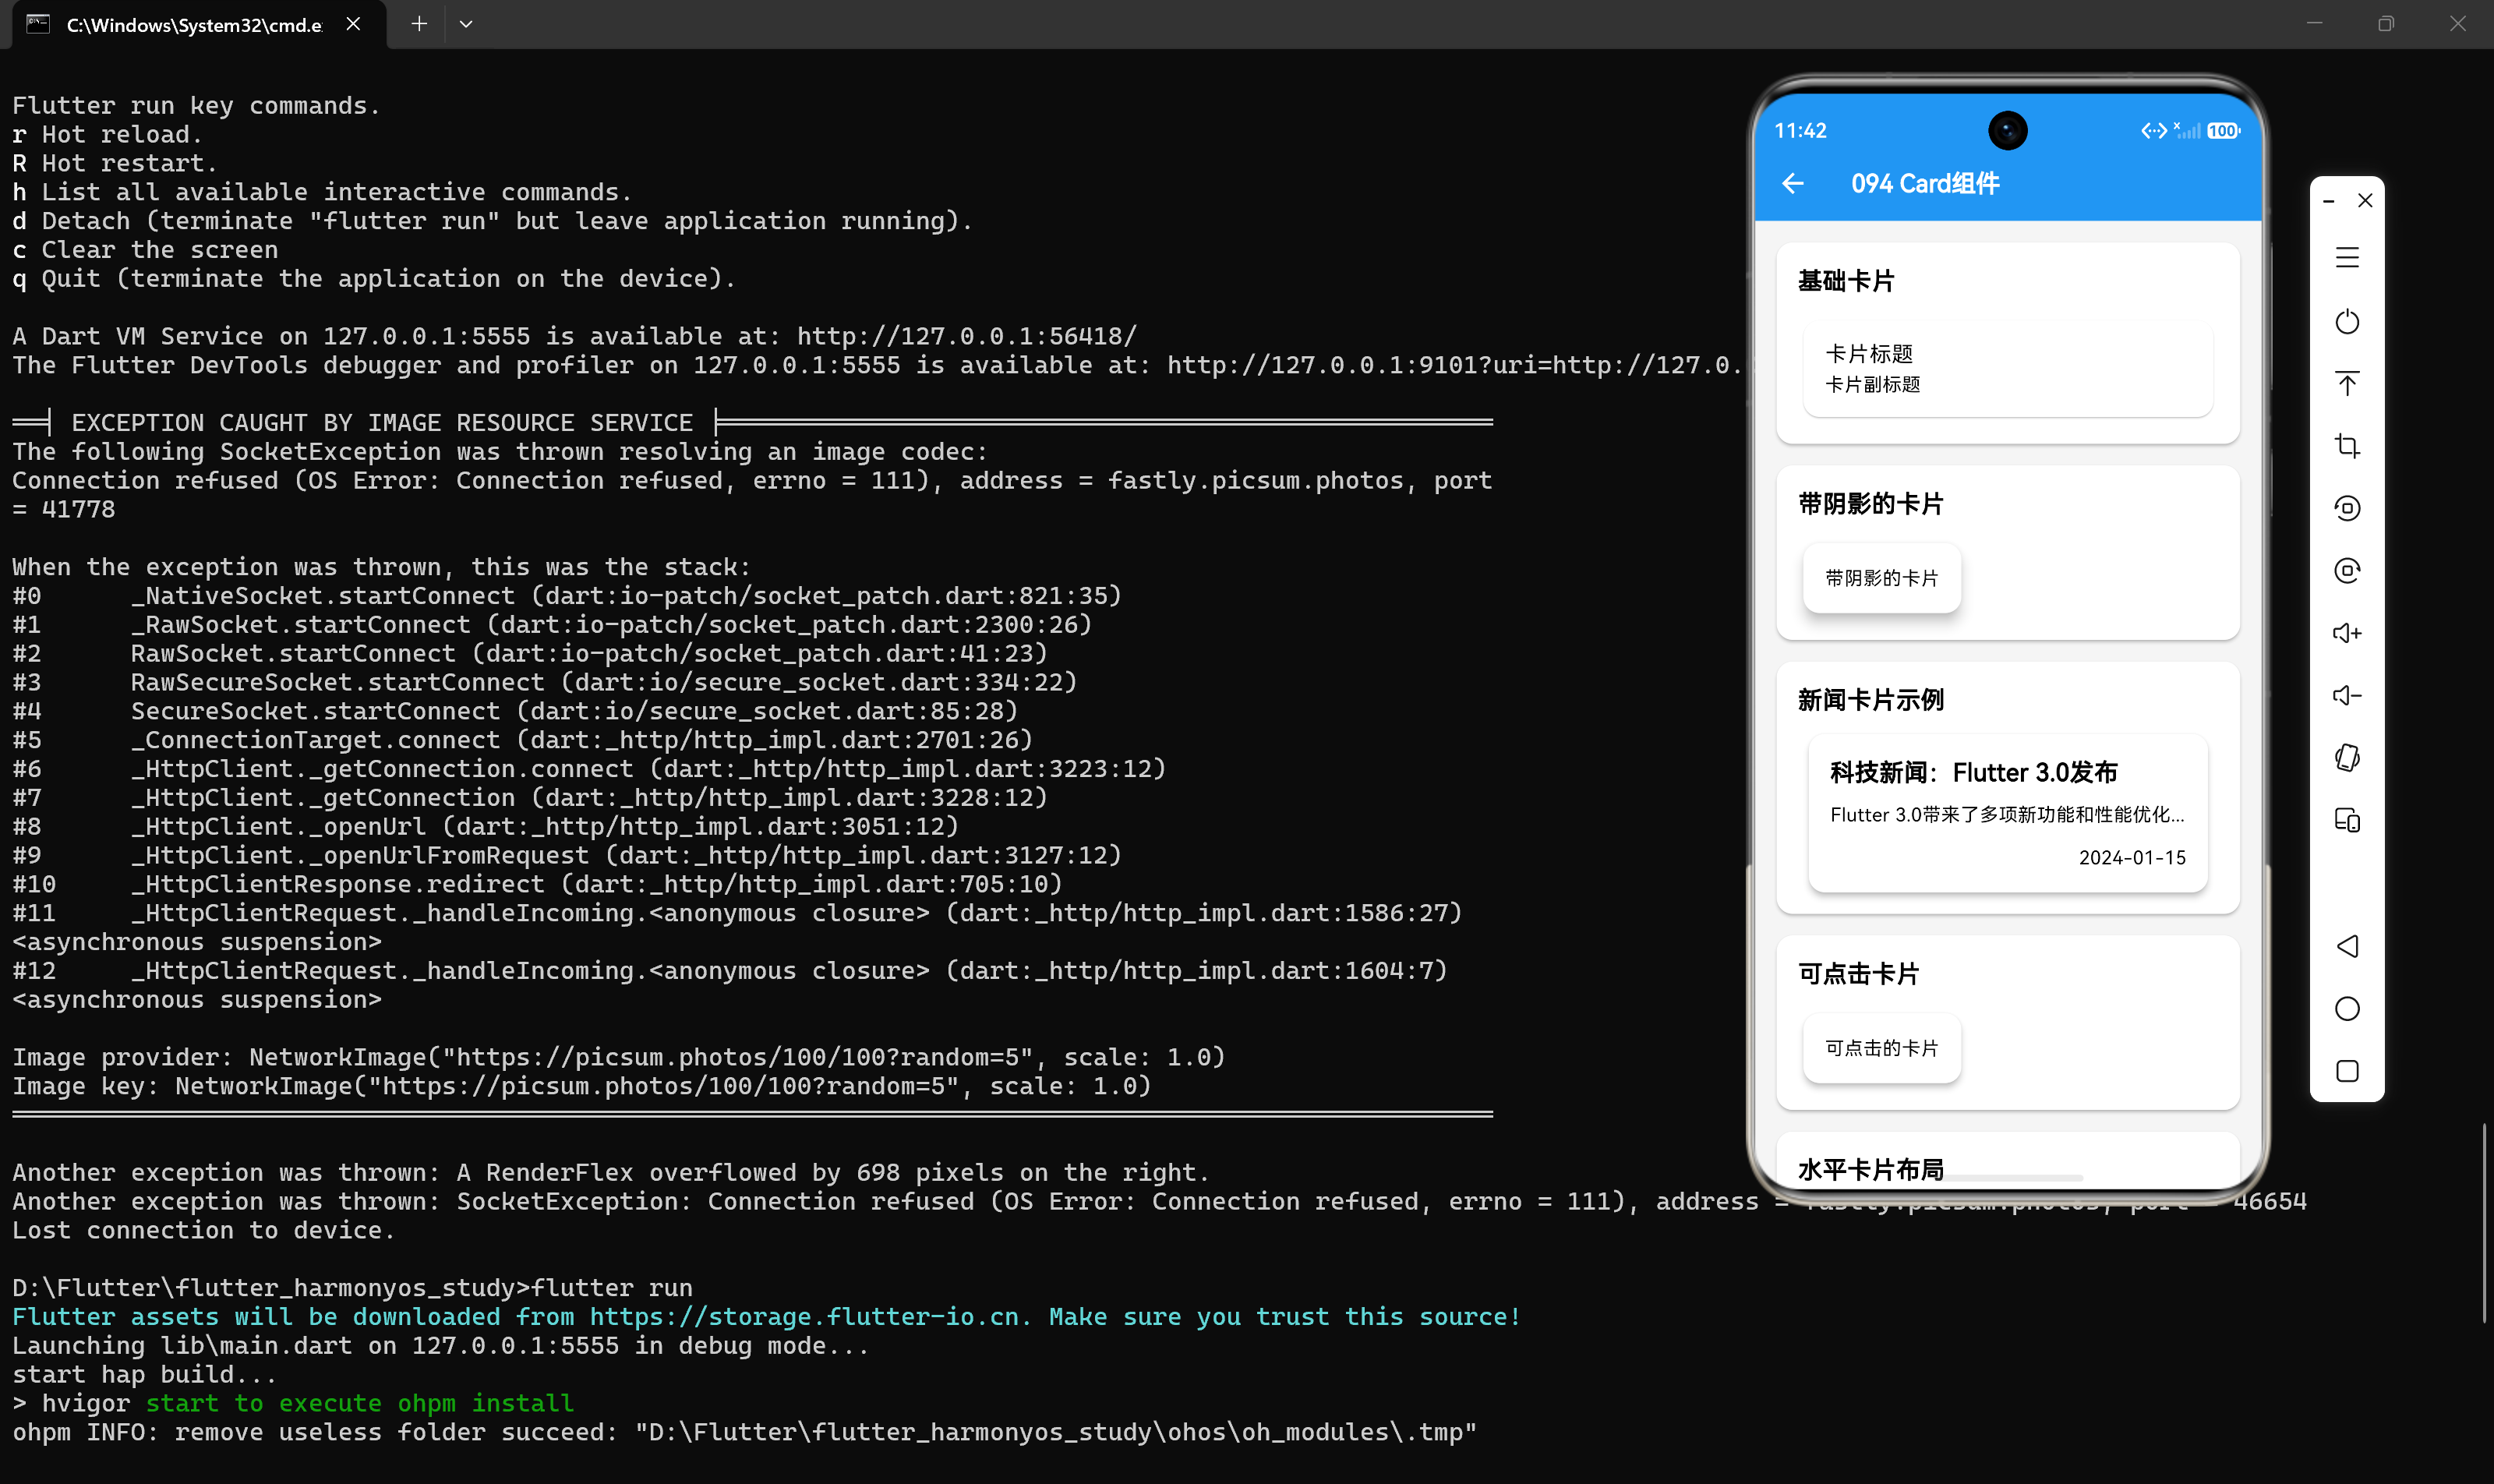Close the emulator toolbar panel

(x=2365, y=201)
